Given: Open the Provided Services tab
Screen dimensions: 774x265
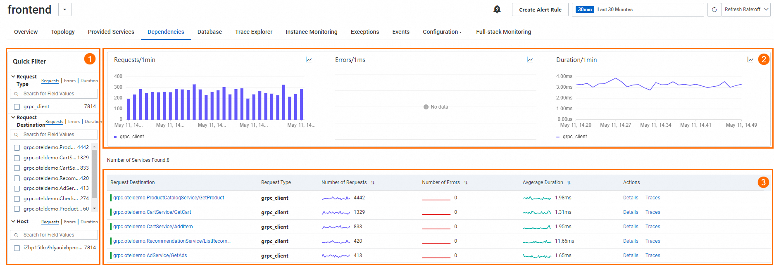Looking at the screenshot, I should (111, 32).
